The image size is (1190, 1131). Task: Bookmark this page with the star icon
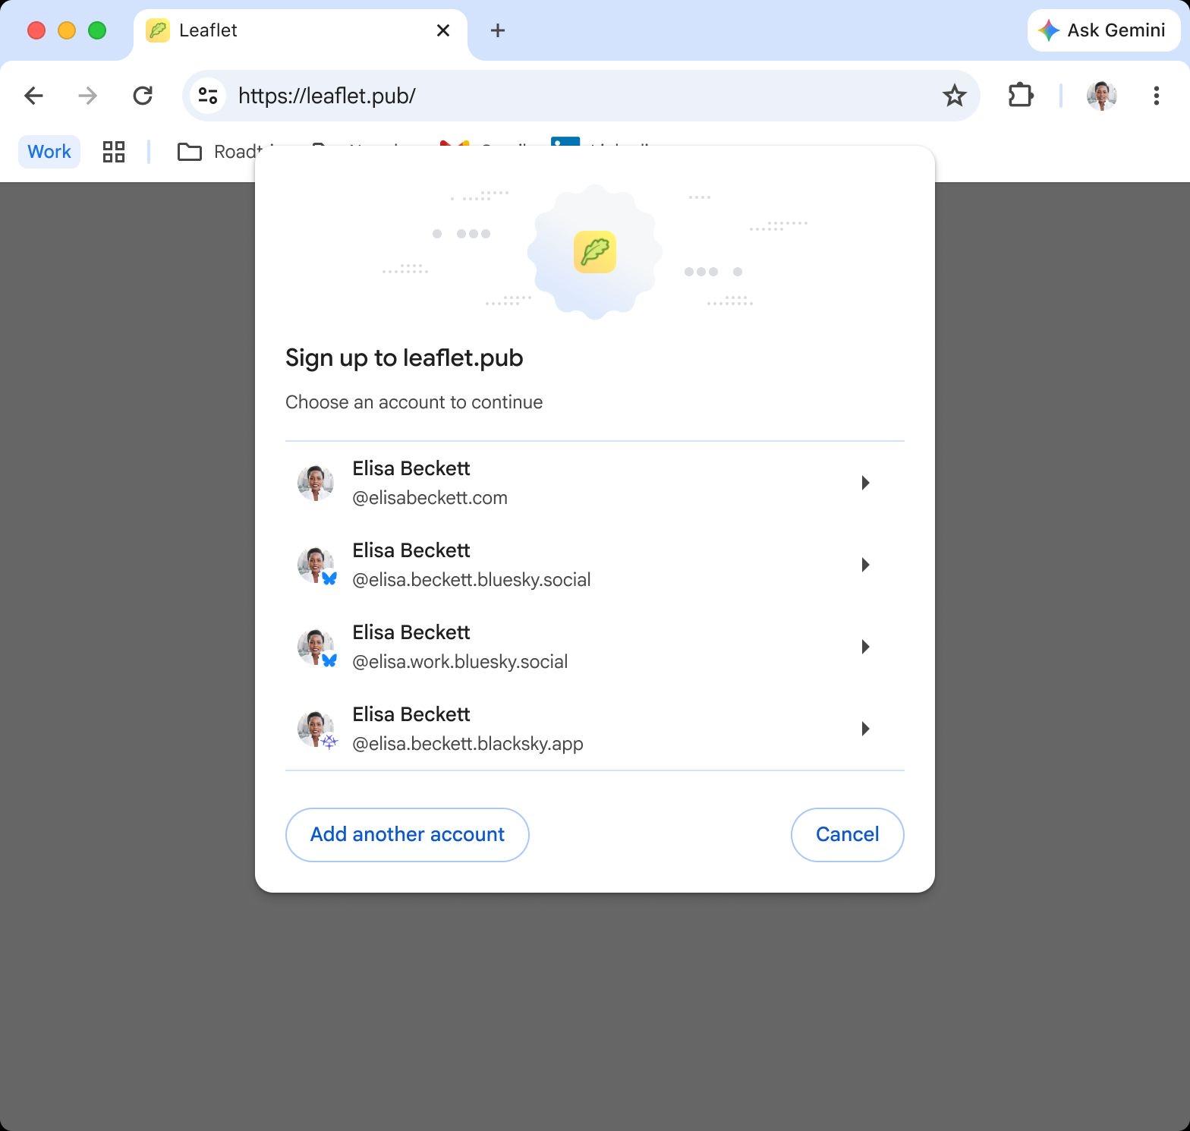coord(954,96)
